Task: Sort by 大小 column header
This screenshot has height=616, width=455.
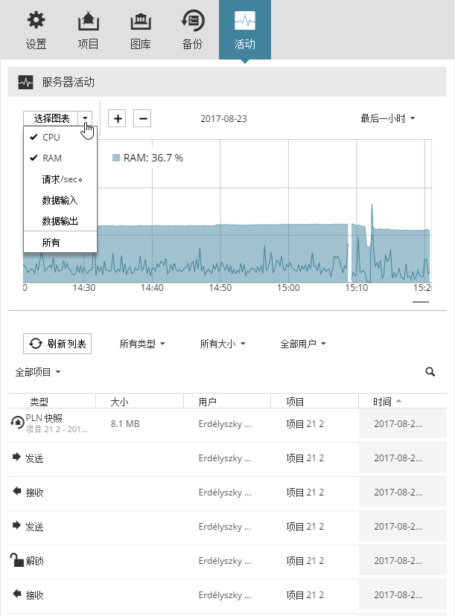Action: [119, 402]
